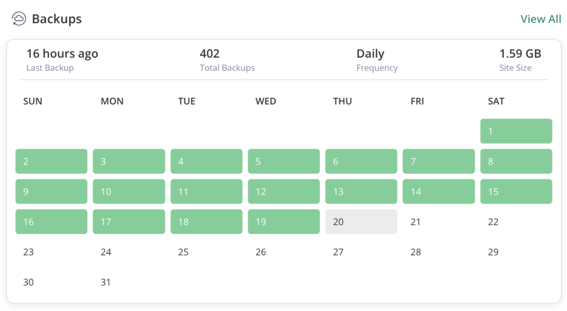Click the Backups section heading
Viewport: 567px width, 311px height.
(56, 19)
